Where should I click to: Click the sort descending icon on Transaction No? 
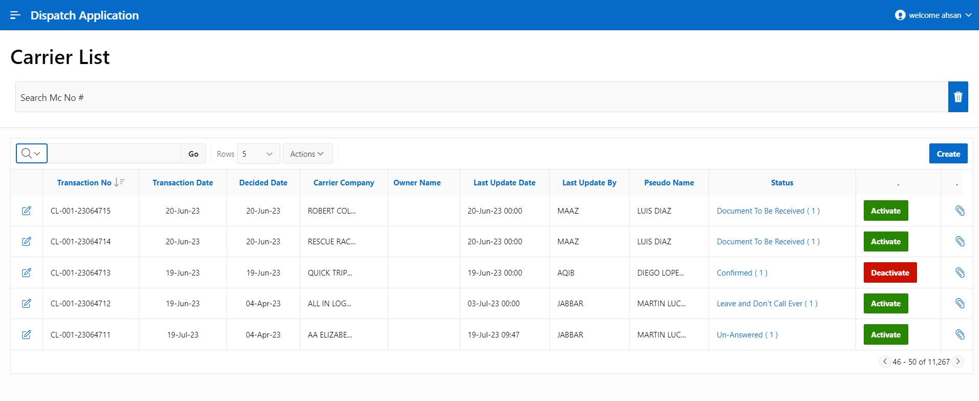click(x=119, y=182)
